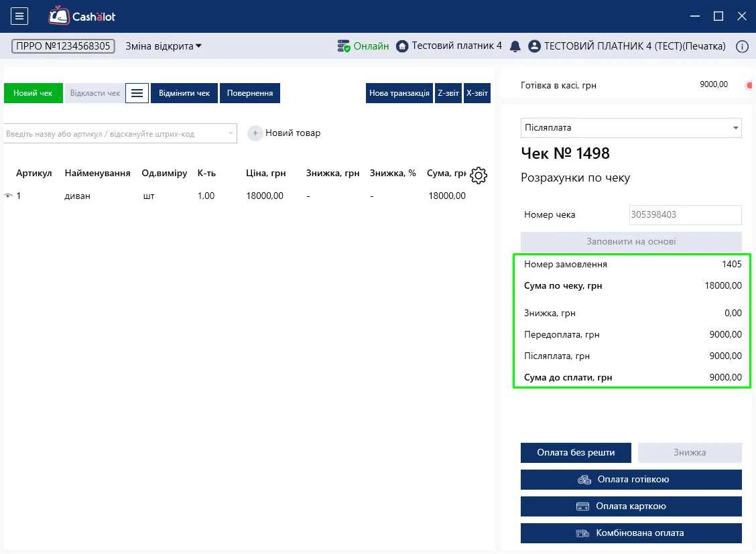
Task: Click the plus icon for Новий товар
Action: click(x=255, y=133)
